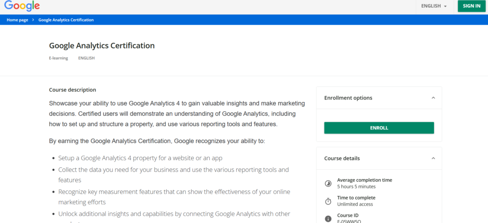Collapse the Enrollment options panel
This screenshot has width=488, height=223.
point(433,98)
